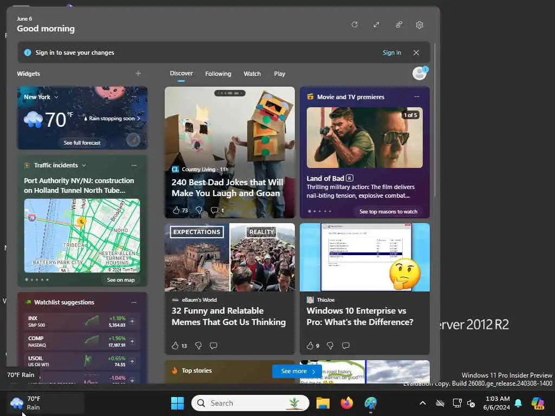Open the traffic map thumbnail
The height and width of the screenshot is (416, 555).
point(82,236)
